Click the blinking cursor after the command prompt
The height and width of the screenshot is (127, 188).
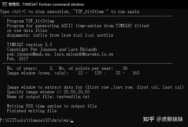72,121
